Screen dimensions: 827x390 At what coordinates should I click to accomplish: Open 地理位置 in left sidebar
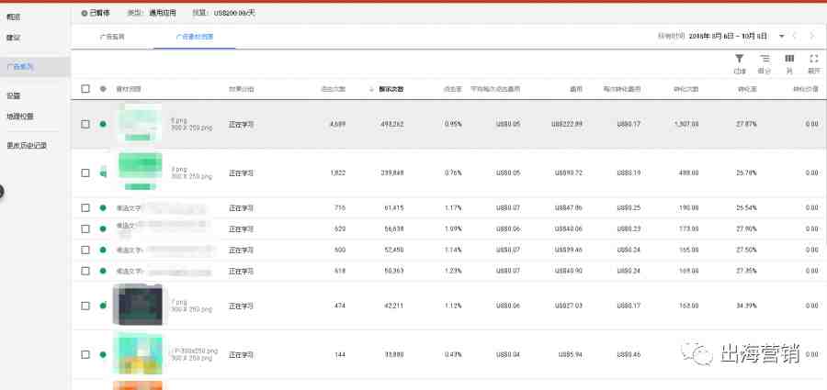pyautogui.click(x=20, y=116)
